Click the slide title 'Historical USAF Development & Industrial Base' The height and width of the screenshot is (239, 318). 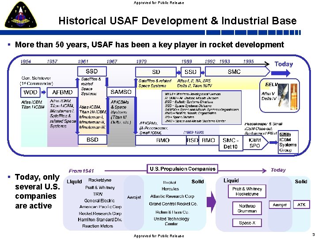(x=178, y=21)
